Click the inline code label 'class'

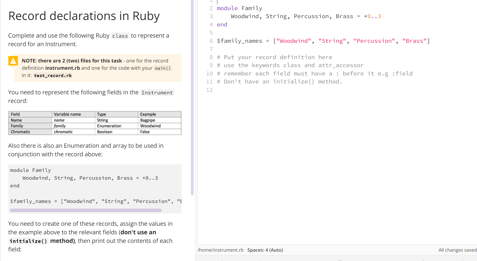coord(120,36)
